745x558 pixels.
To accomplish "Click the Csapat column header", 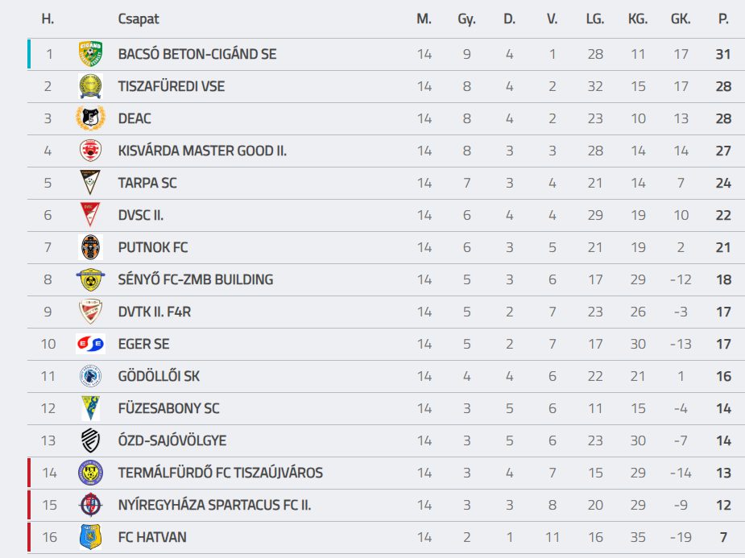I will click(x=139, y=19).
